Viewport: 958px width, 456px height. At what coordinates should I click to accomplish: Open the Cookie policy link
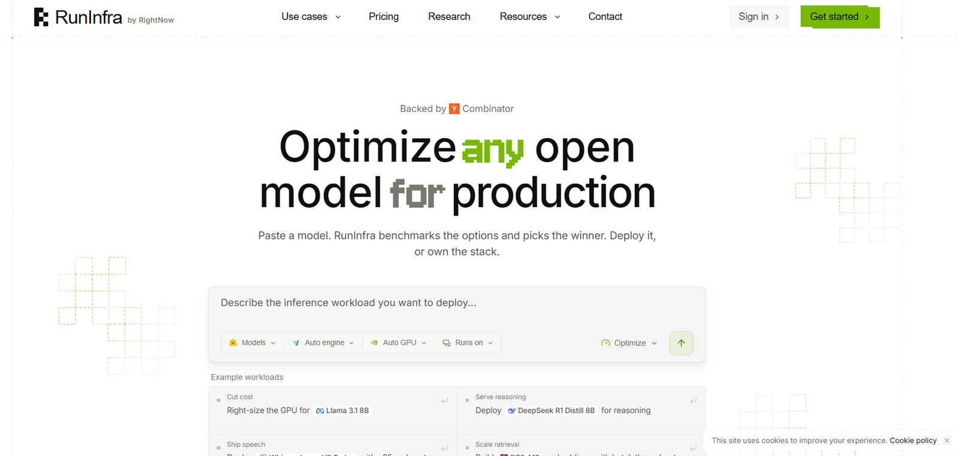[913, 440]
